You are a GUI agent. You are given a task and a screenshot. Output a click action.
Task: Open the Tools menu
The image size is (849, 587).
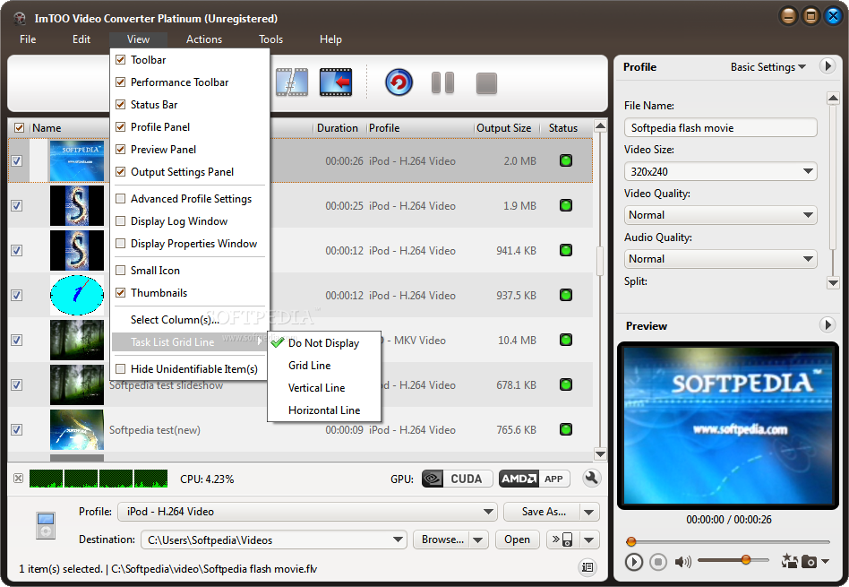pos(270,39)
